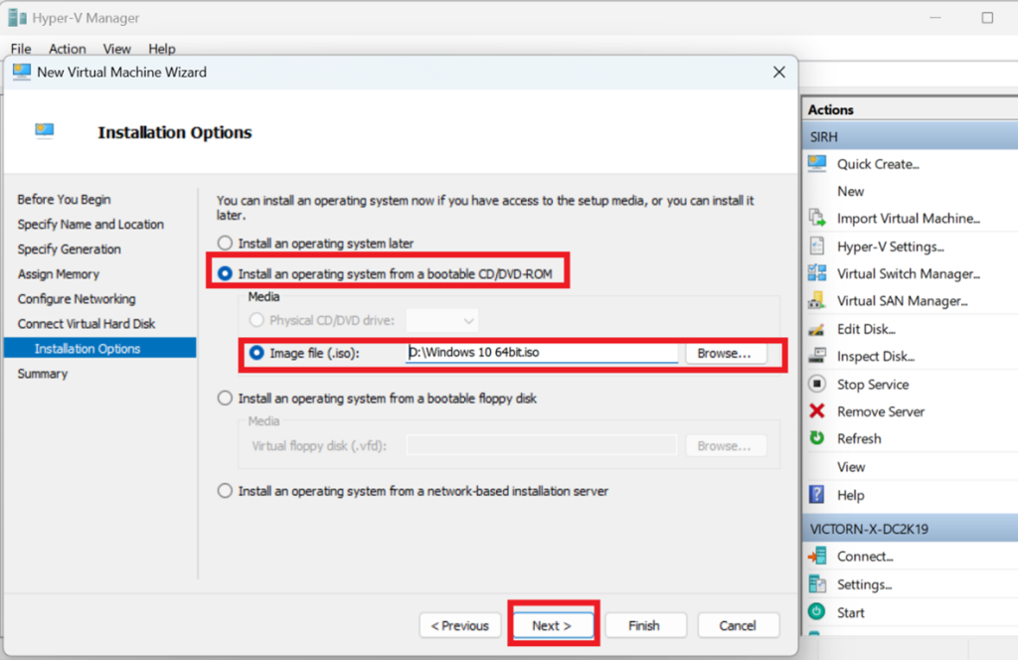Open Hyper-V Settings via its icon

click(817, 247)
